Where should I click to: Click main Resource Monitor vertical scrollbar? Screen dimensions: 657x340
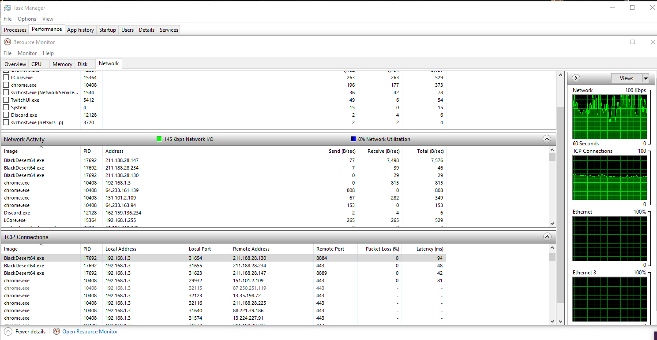tap(560, 205)
